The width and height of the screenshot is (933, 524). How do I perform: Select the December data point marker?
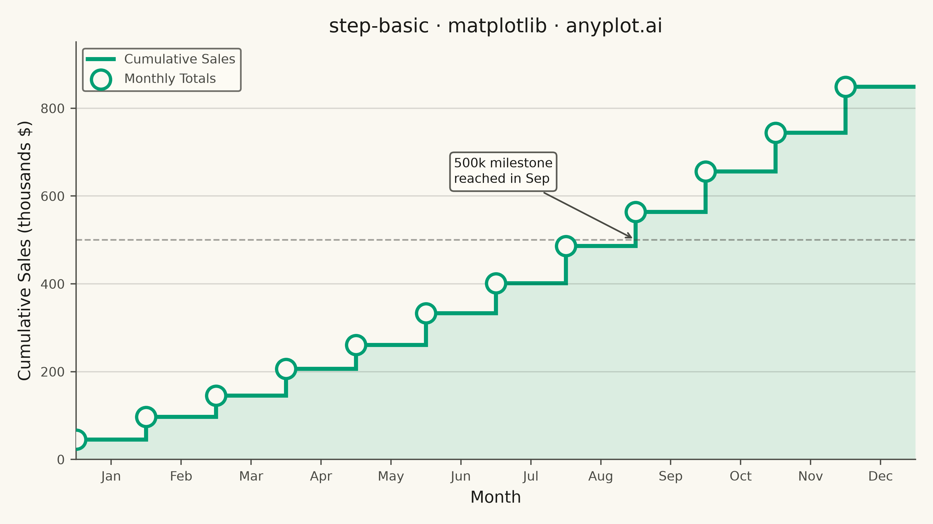[x=845, y=87]
